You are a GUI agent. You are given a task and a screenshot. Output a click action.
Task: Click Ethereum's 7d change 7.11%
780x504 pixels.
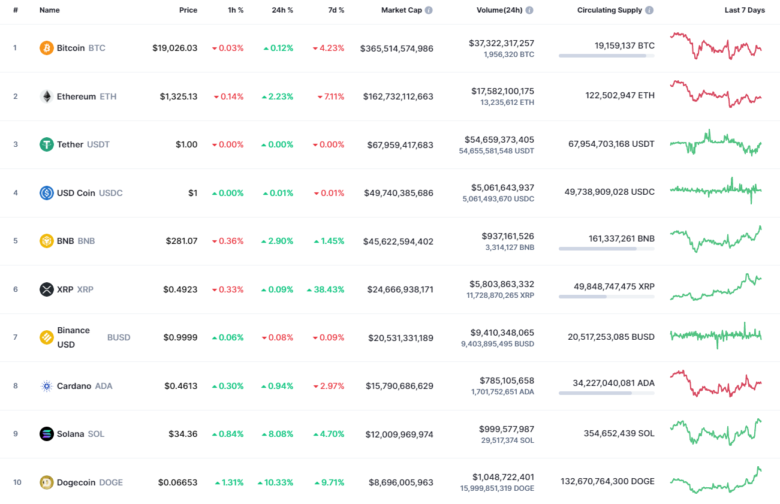(330, 96)
